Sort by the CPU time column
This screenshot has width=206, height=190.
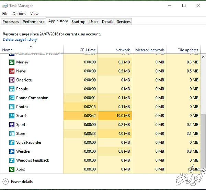(88, 50)
